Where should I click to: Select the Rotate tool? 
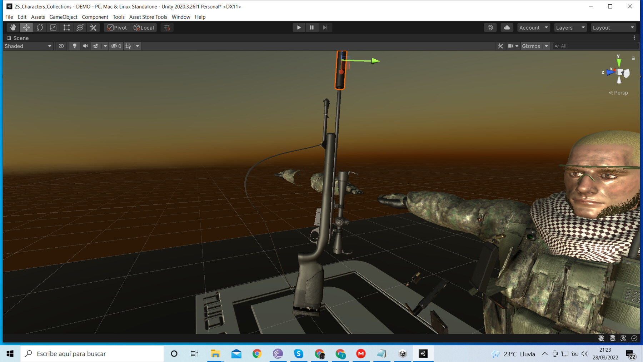(40, 28)
